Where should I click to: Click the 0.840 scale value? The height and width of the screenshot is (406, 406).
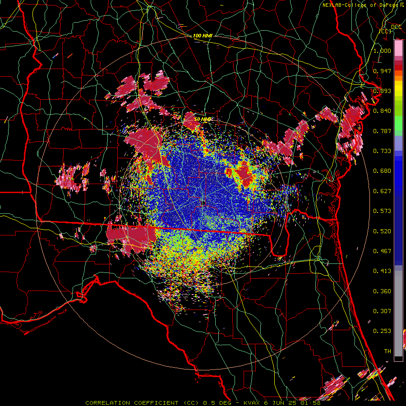pos(382,111)
